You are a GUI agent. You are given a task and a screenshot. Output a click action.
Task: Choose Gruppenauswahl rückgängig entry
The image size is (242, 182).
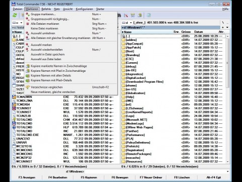coord(71,19)
